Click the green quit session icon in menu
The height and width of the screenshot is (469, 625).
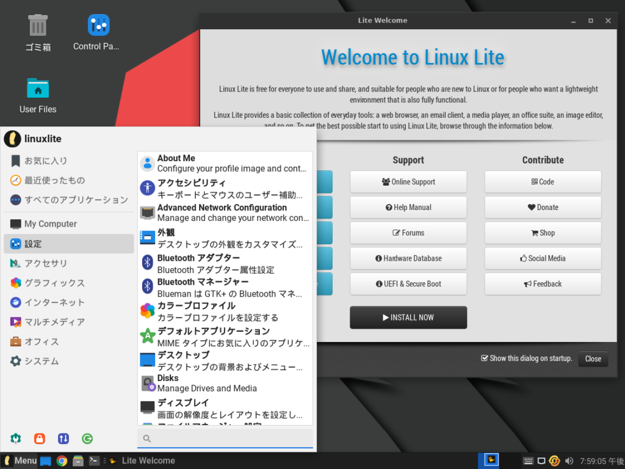tap(87, 438)
